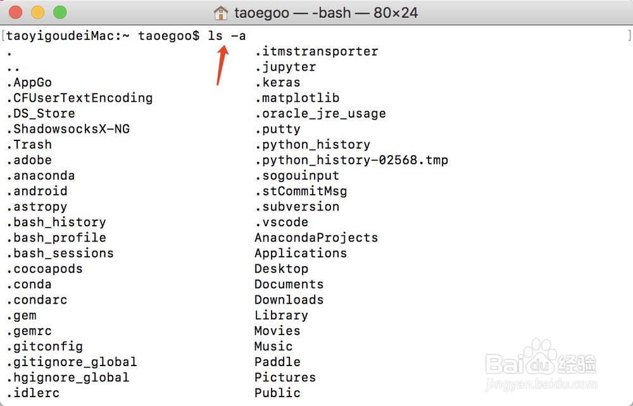Viewport: 633px width, 406px height.
Task: Click the .python_history-02568.tmp entry
Action: (x=351, y=161)
